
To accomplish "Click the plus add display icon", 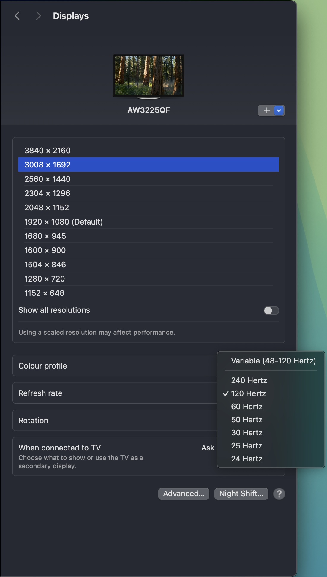I will coord(266,110).
